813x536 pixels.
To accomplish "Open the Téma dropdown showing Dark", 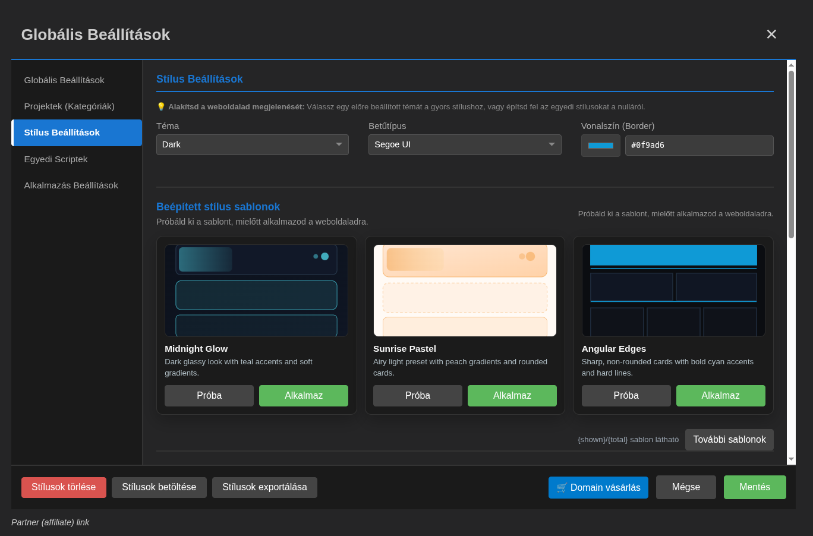I will (x=252, y=144).
